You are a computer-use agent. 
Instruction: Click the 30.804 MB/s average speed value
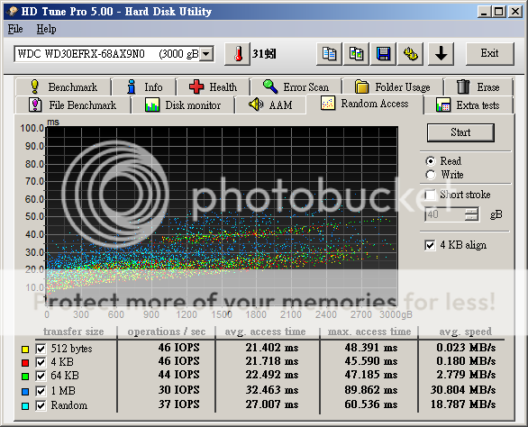pos(463,390)
